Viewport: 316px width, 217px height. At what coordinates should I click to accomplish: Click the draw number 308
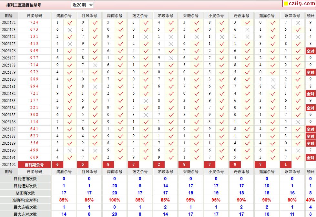[34, 115]
